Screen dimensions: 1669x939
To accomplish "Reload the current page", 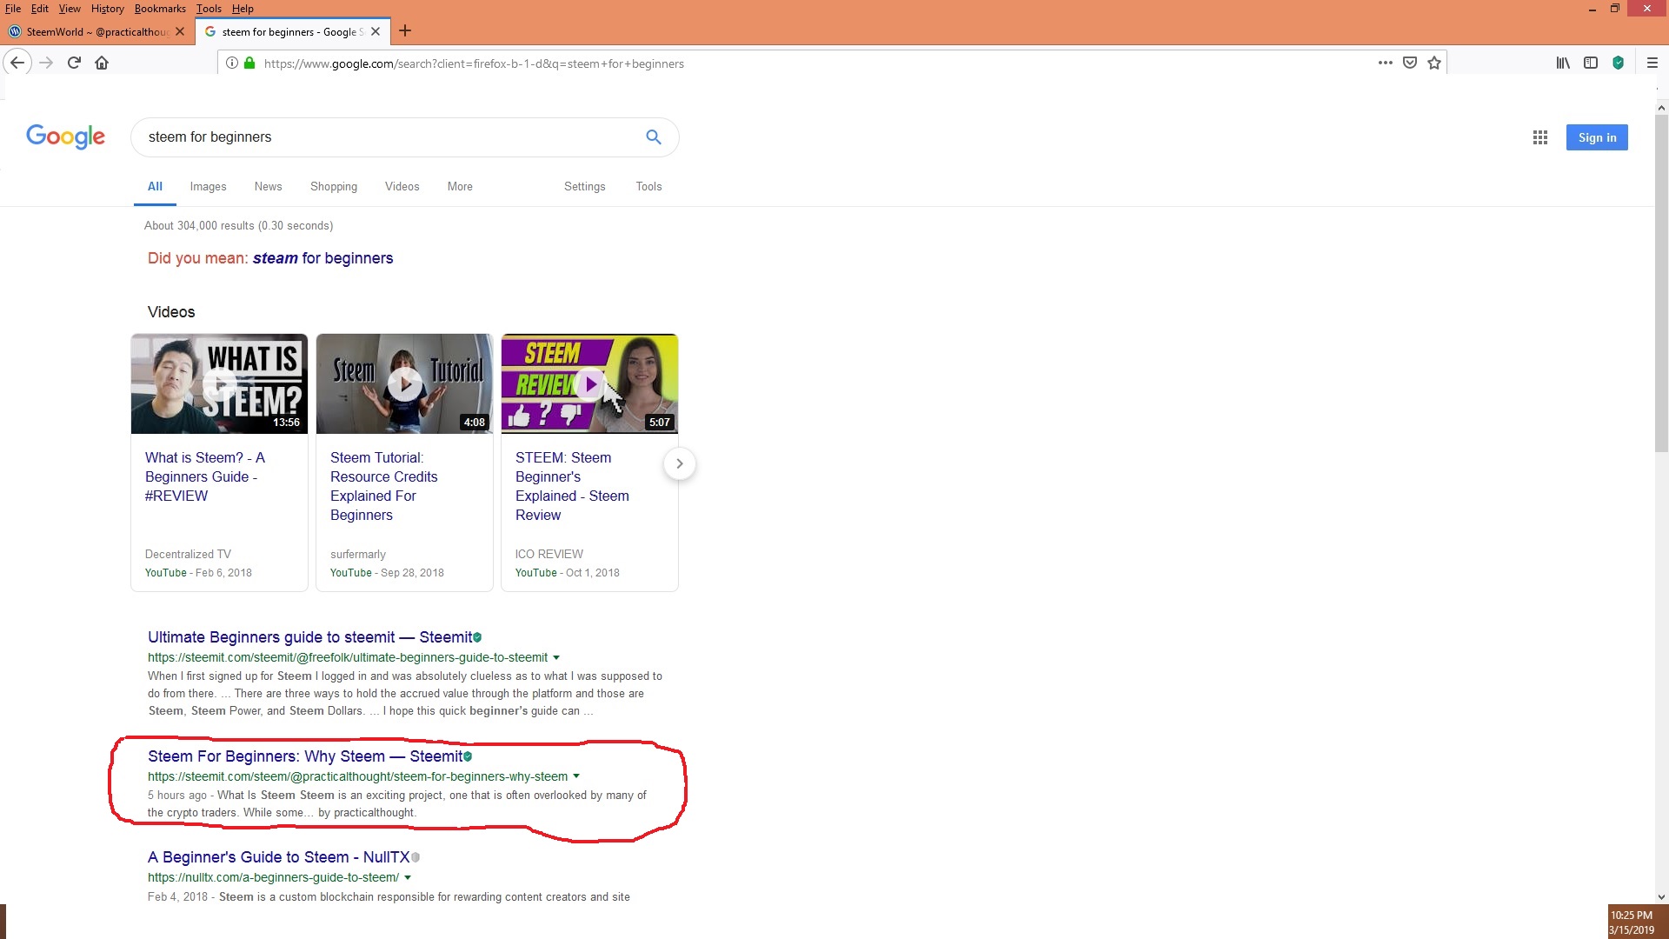I will (x=74, y=63).
